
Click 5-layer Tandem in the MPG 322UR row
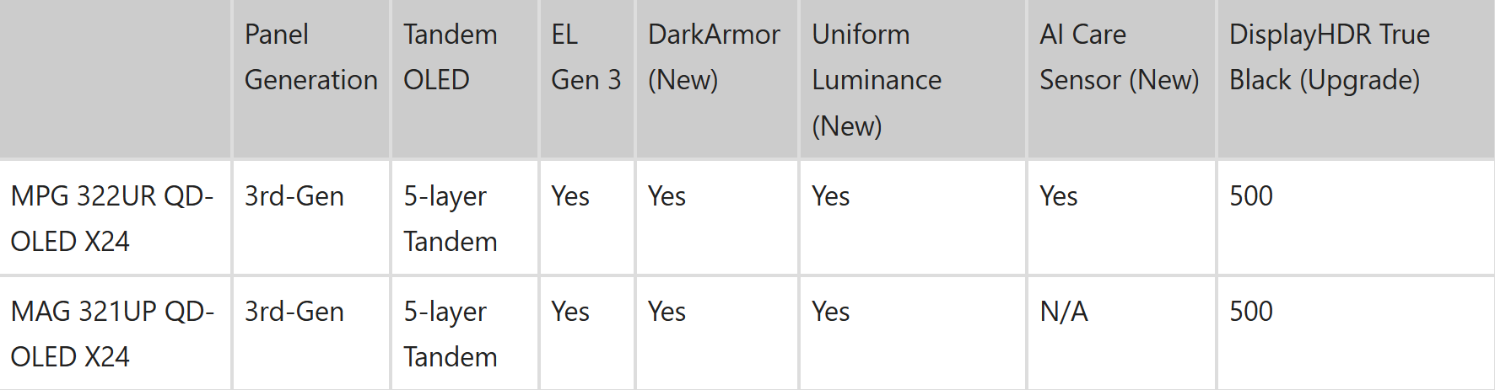tap(450, 218)
